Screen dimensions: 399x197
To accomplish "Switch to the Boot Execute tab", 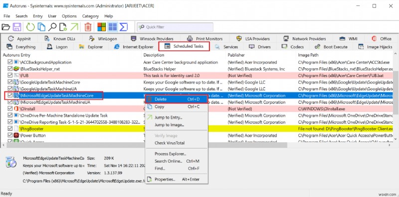I will tap(331, 47).
